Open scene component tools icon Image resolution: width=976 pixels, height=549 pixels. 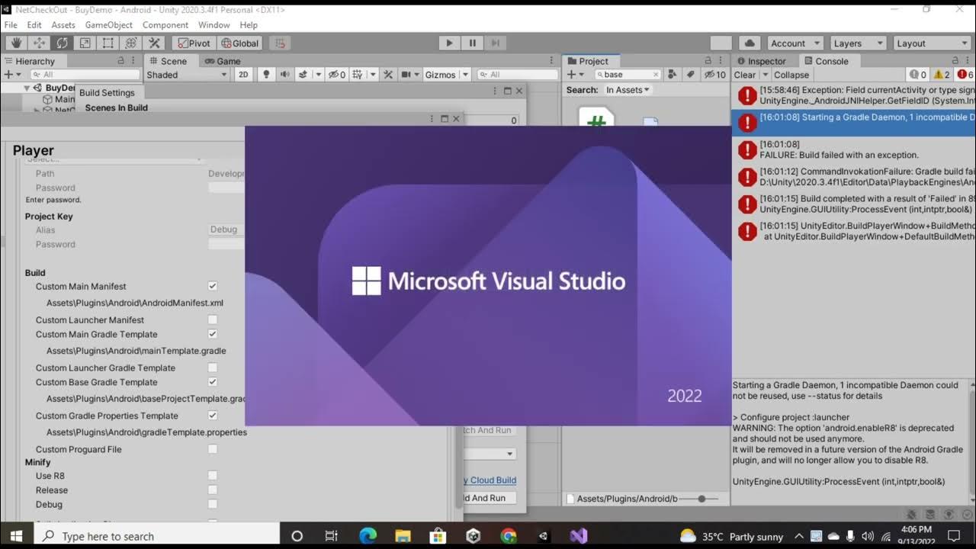coord(388,75)
